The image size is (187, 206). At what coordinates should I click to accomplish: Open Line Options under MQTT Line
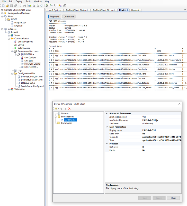[30, 57]
